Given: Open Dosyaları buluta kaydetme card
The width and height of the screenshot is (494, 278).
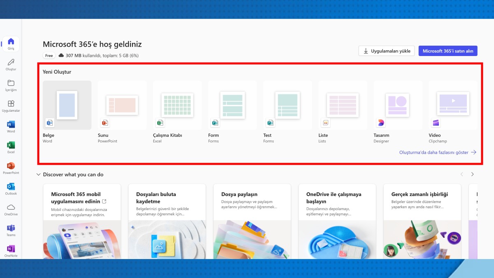Looking at the screenshot, I should [x=167, y=221].
